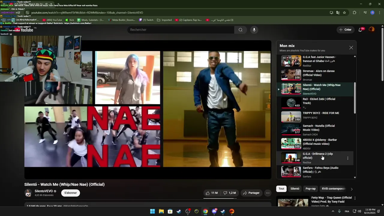Viewport: 384px width, 216px height.
Task: Close the Mon mix playlist panel
Action: point(351,48)
